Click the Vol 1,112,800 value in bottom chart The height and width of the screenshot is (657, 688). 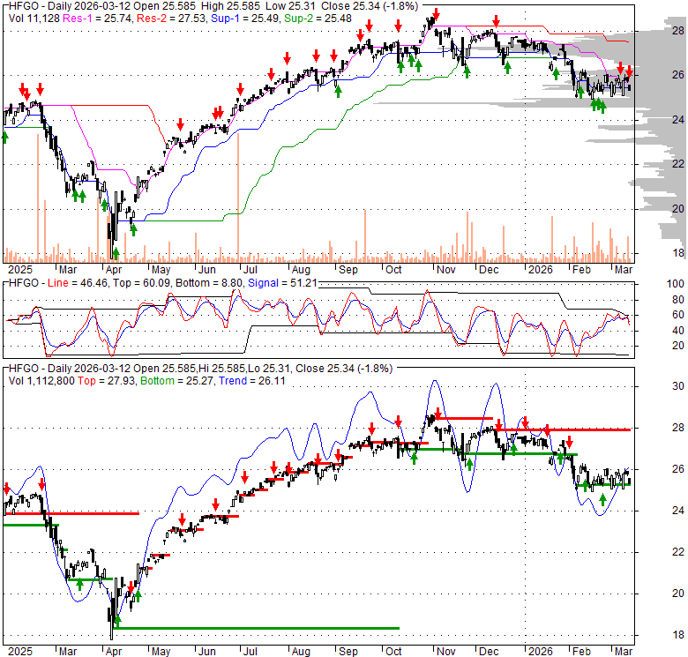point(41,381)
